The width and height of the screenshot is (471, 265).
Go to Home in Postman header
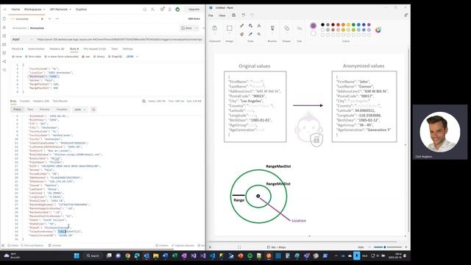point(15,10)
